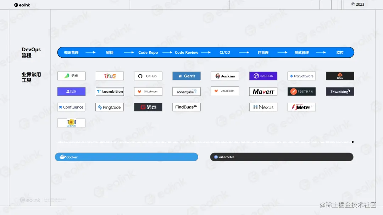Screen dimensions: 383x215
Task: Click the Harbor package registry logo
Action: 263,76
